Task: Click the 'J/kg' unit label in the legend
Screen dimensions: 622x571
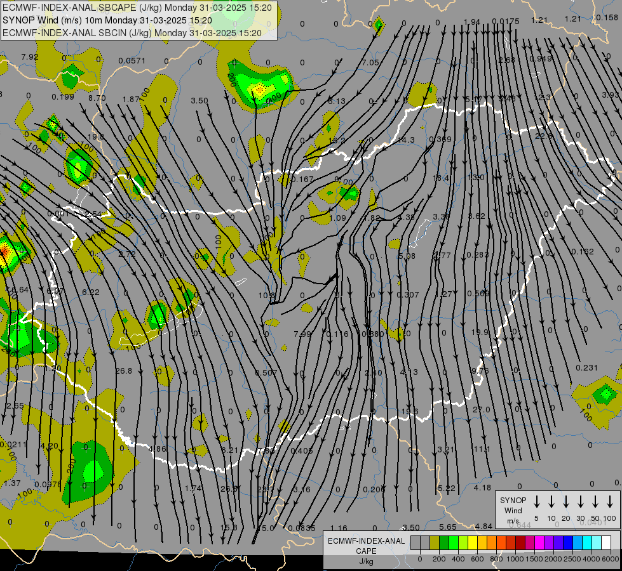Action: click(x=366, y=561)
